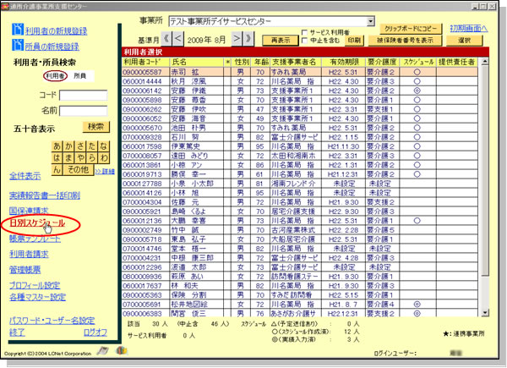507x368 pixels.
Task: Click the books icon in footer
Action: 122,350
